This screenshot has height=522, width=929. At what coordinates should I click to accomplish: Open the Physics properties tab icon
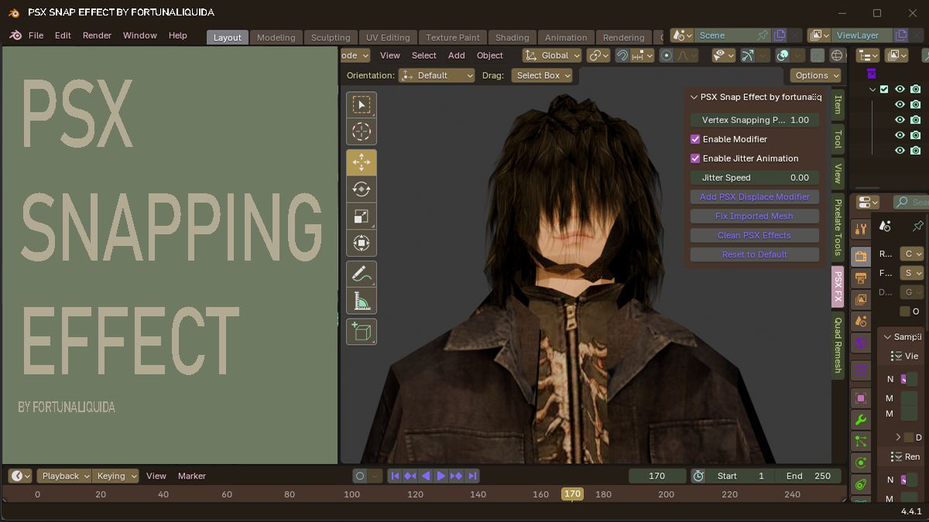coord(860,462)
